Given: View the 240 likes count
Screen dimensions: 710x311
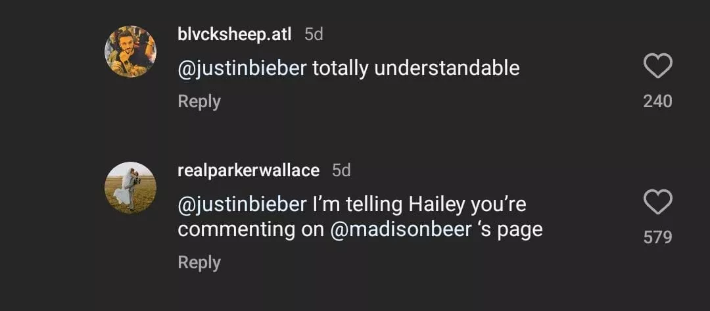Looking at the screenshot, I should pyautogui.click(x=657, y=101).
